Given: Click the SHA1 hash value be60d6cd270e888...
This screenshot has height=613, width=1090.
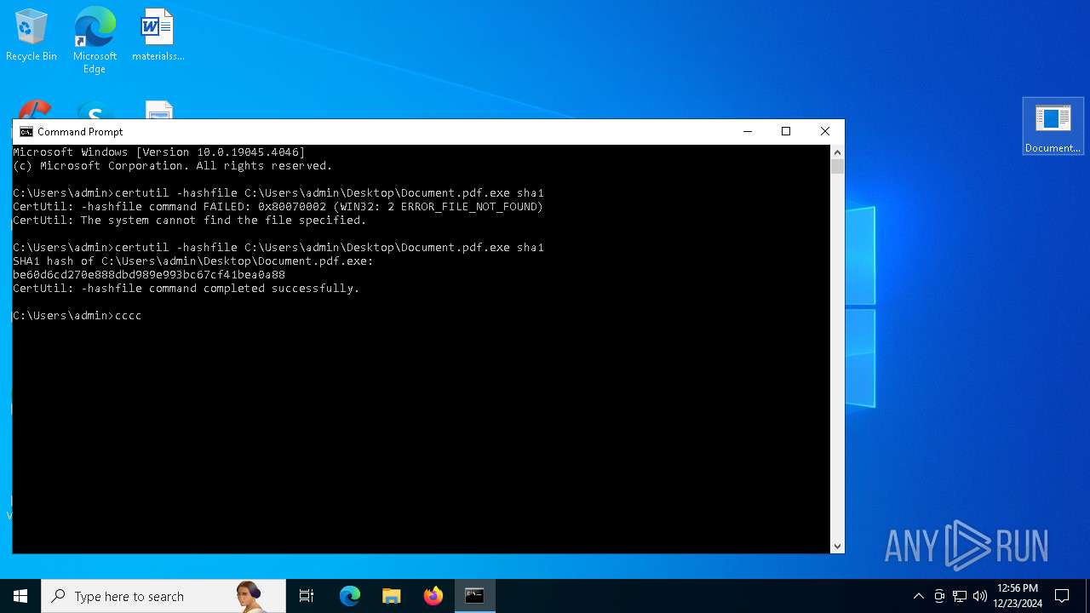Looking at the screenshot, I should pyautogui.click(x=149, y=275).
